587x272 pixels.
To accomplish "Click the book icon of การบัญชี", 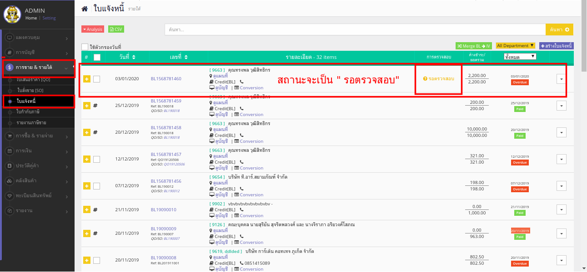I will point(10,53).
